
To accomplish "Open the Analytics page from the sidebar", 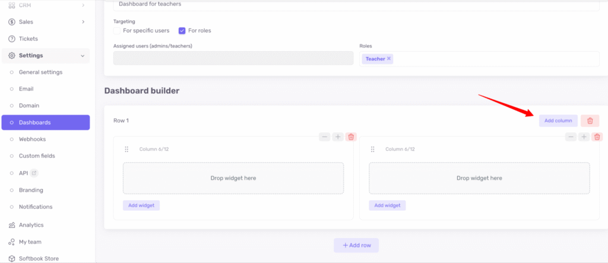I will pyautogui.click(x=31, y=225).
